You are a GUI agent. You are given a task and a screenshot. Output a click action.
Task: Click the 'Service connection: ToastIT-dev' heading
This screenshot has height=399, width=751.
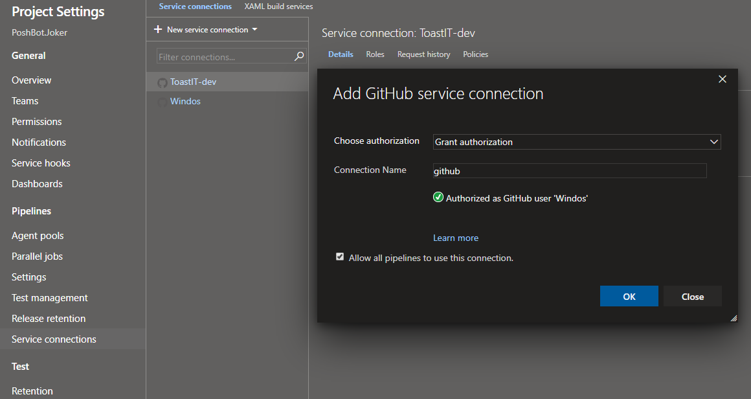[x=399, y=33]
